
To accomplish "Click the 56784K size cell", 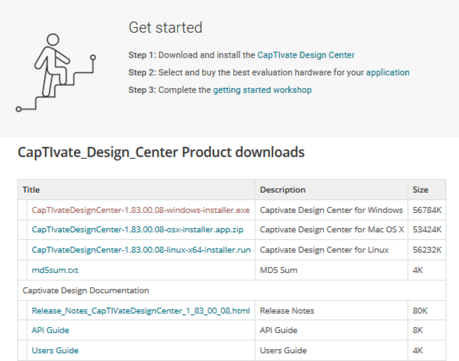I will (x=427, y=210).
